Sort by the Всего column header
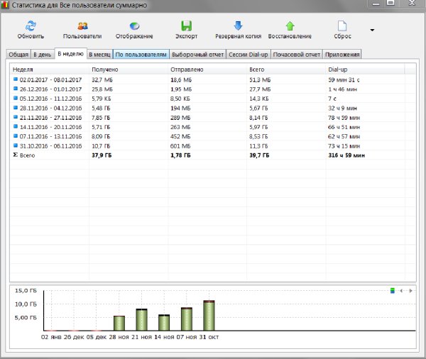 (286, 70)
